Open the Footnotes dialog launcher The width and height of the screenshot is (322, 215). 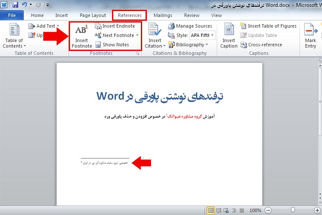[137, 54]
